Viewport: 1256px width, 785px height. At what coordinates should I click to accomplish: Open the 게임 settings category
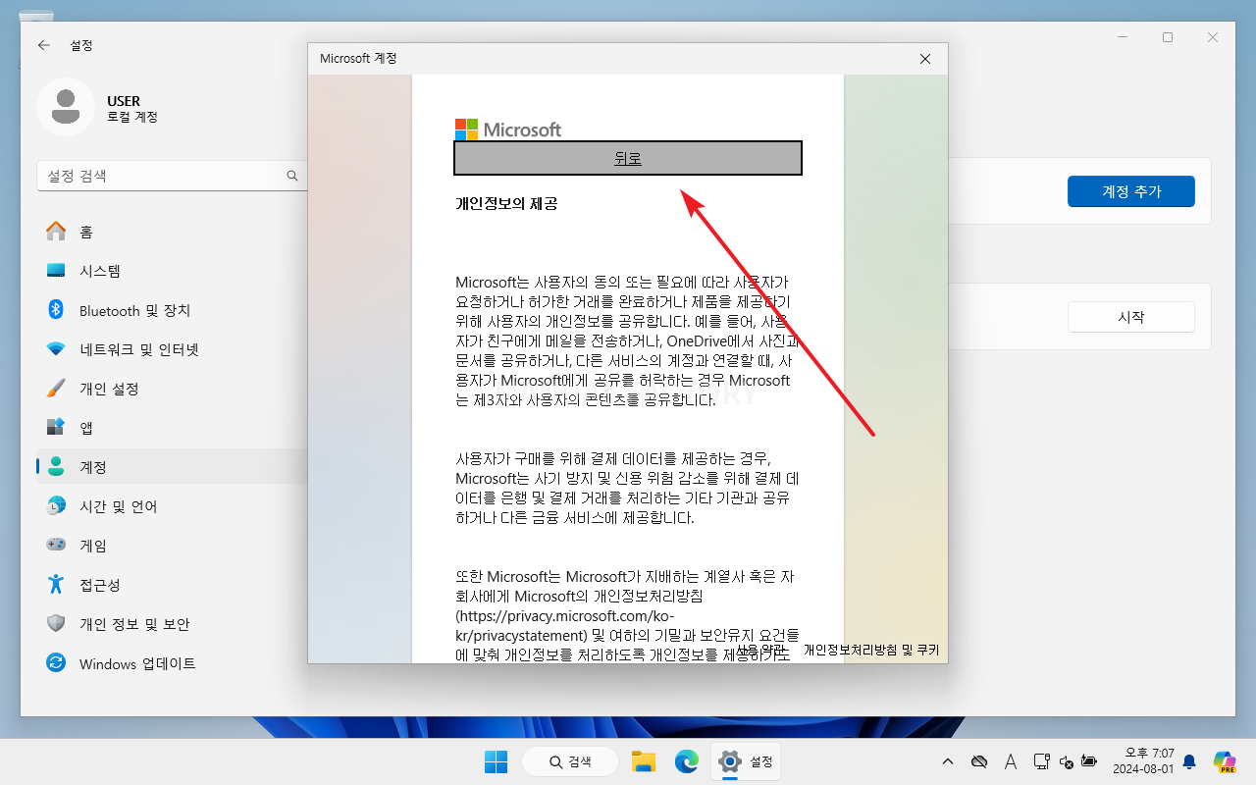[173, 546]
